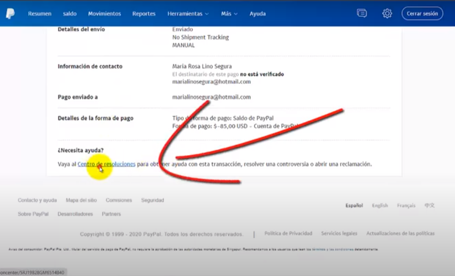This screenshot has height=276, width=455.
Task: Click the 'Información de contacto' label
Action: [90, 66]
